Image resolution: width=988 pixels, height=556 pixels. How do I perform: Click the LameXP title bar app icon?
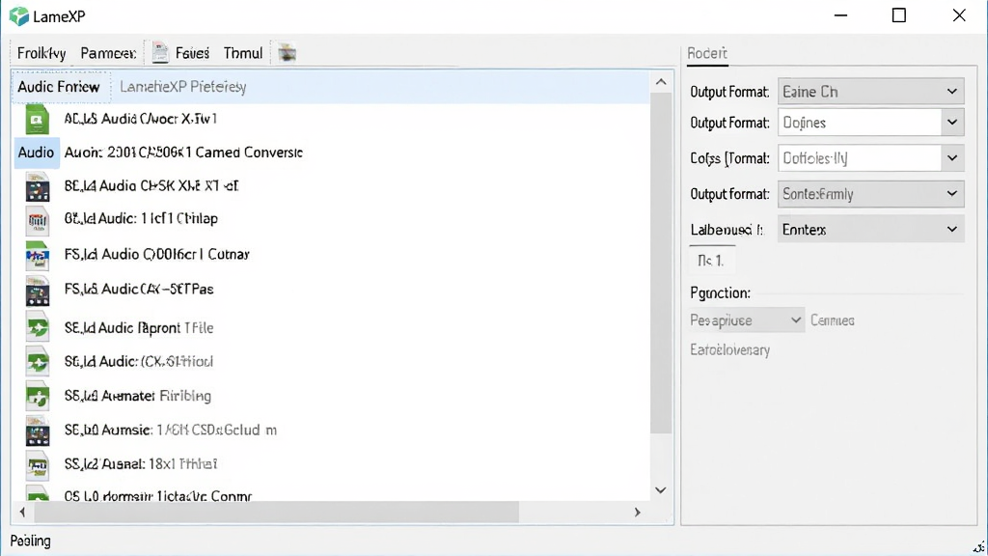(x=19, y=16)
